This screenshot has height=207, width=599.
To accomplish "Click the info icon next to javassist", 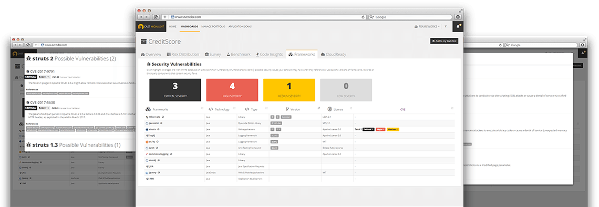I will [161, 123].
